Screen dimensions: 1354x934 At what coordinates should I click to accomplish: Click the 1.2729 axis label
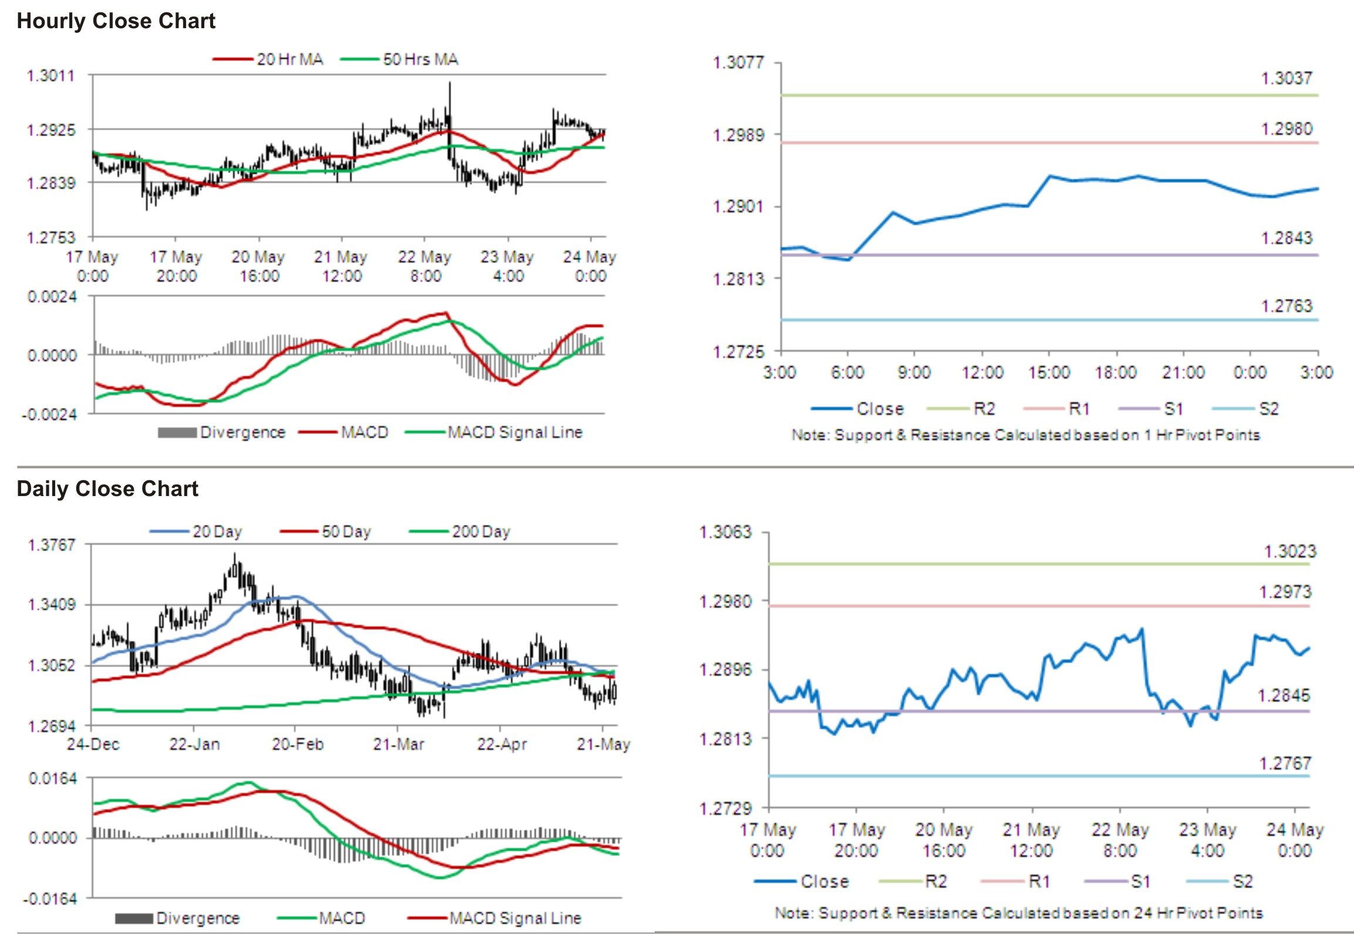tap(726, 808)
